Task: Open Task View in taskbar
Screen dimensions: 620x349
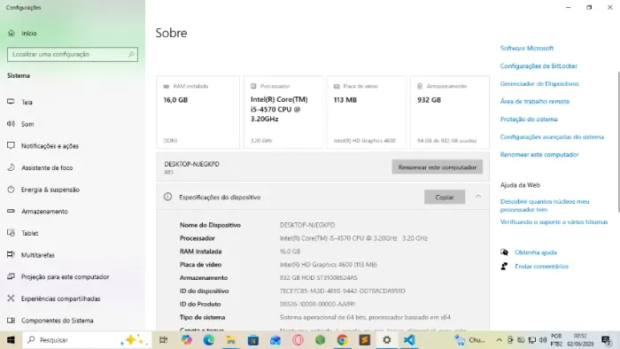Action: (x=163, y=340)
